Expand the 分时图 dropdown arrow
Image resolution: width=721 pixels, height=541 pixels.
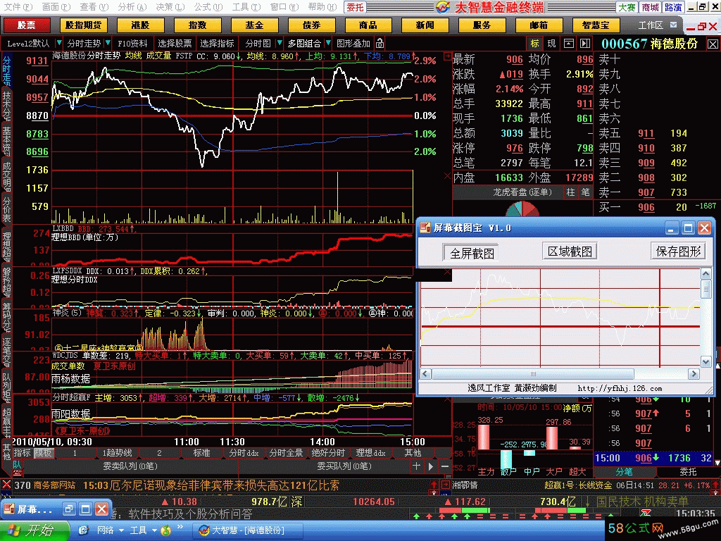click(279, 43)
